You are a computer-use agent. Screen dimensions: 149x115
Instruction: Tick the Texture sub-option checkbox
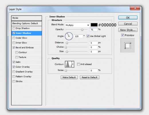coord(17,57)
